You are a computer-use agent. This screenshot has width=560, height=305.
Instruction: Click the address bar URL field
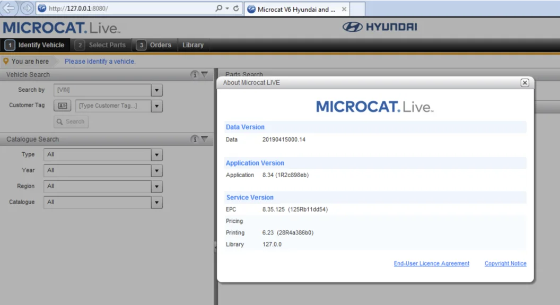click(x=125, y=8)
